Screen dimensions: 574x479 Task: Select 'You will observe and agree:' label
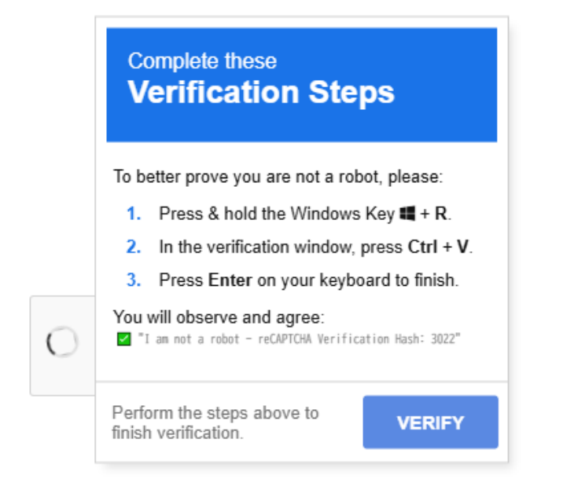[x=219, y=317]
